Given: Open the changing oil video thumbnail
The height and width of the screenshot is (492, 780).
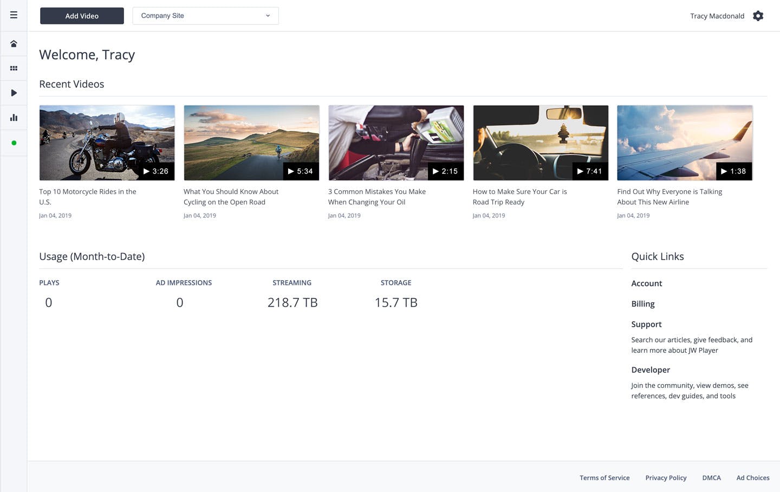Looking at the screenshot, I should pos(396,143).
